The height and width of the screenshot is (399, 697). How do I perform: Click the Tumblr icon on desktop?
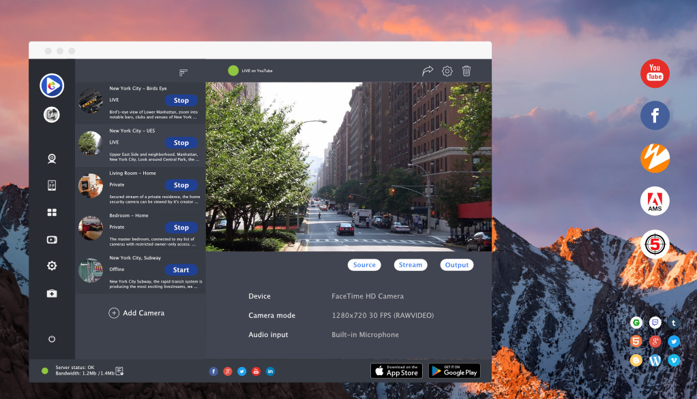point(673,323)
